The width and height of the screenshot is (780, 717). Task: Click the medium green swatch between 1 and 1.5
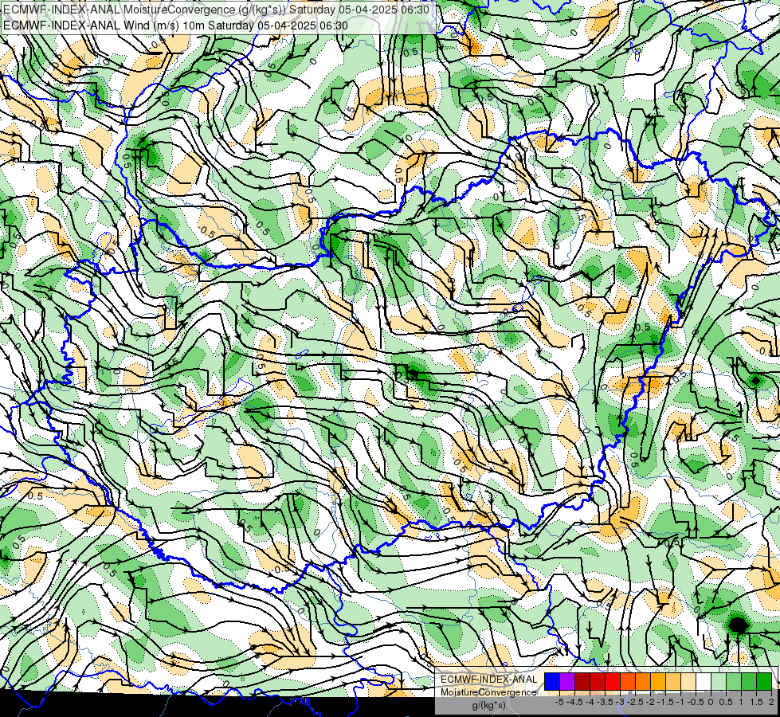pos(749,681)
